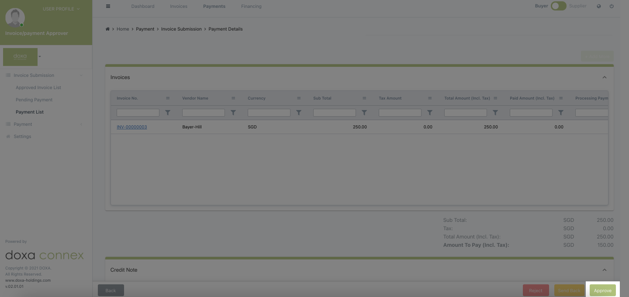Click Invoice No. column header

point(127,98)
